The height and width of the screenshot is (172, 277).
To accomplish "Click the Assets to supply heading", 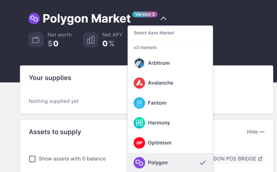I will pos(55,132).
